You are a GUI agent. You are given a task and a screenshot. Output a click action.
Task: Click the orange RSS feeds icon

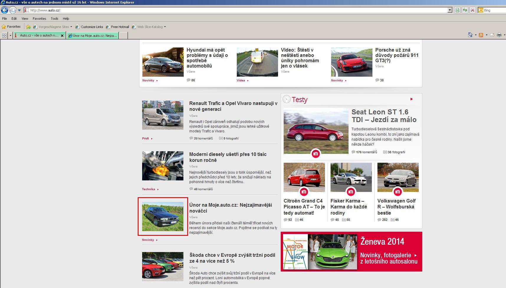pyautogui.click(x=481, y=35)
